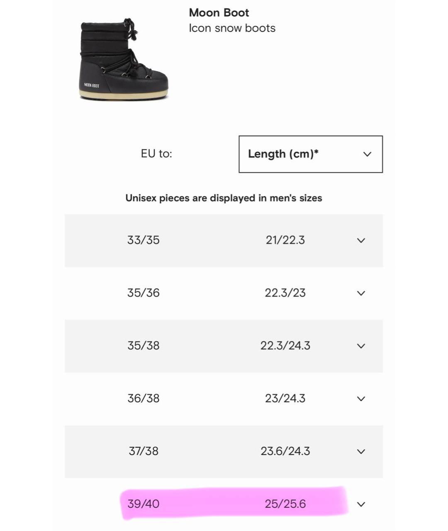Expand the 33/35 size row chevron

tap(361, 241)
